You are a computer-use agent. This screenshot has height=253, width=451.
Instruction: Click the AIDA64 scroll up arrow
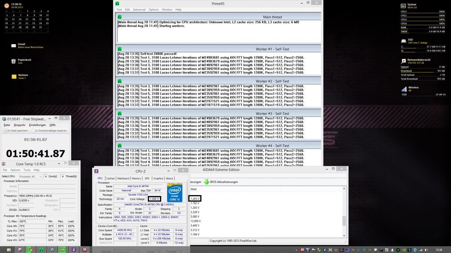point(344,188)
